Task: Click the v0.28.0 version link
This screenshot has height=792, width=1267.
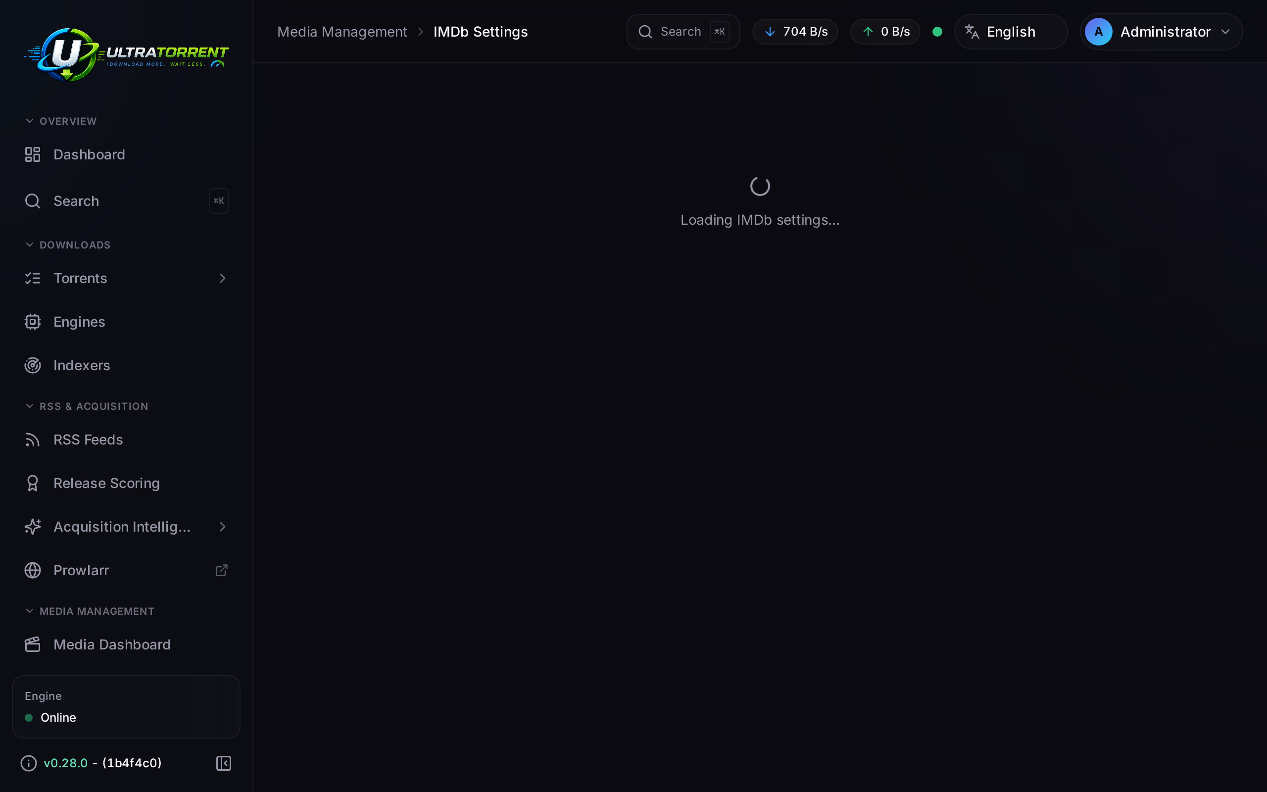Action: pyautogui.click(x=65, y=763)
